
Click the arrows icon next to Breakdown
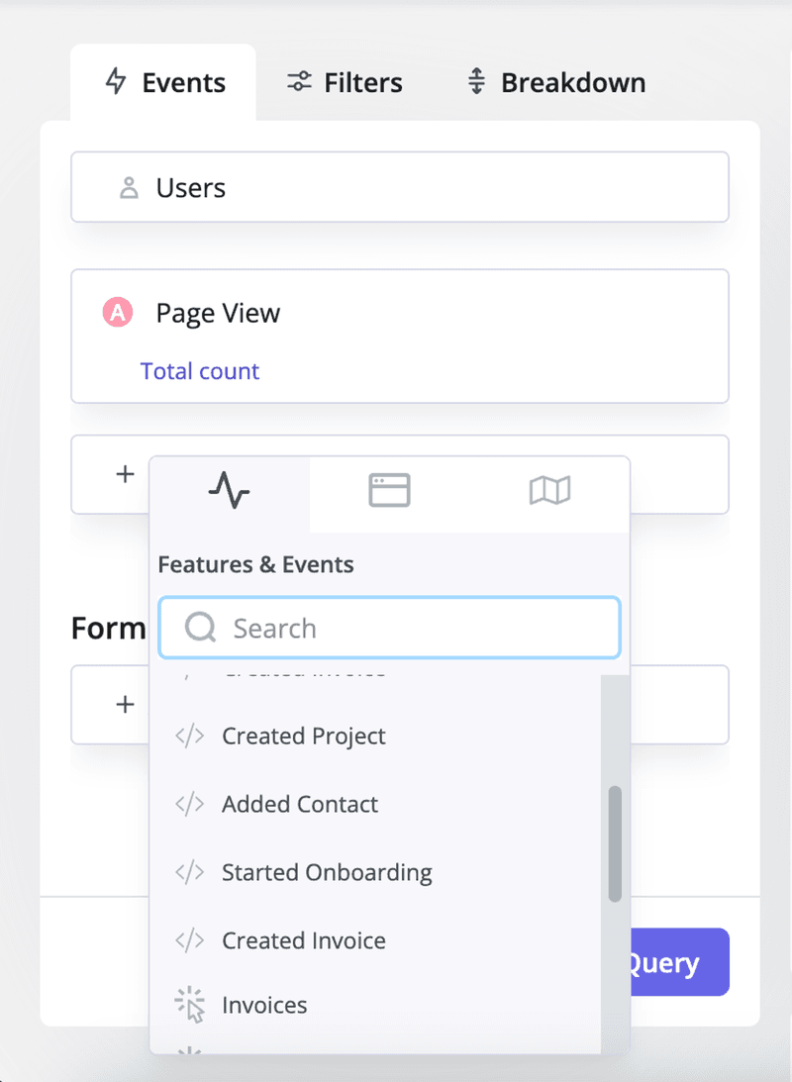[x=477, y=82]
